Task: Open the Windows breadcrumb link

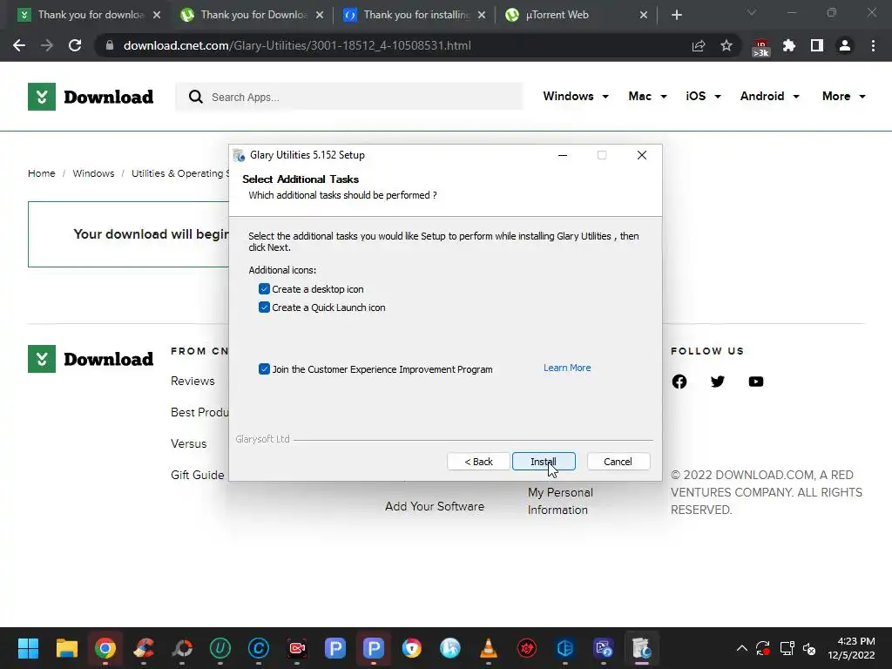Action: pos(93,173)
